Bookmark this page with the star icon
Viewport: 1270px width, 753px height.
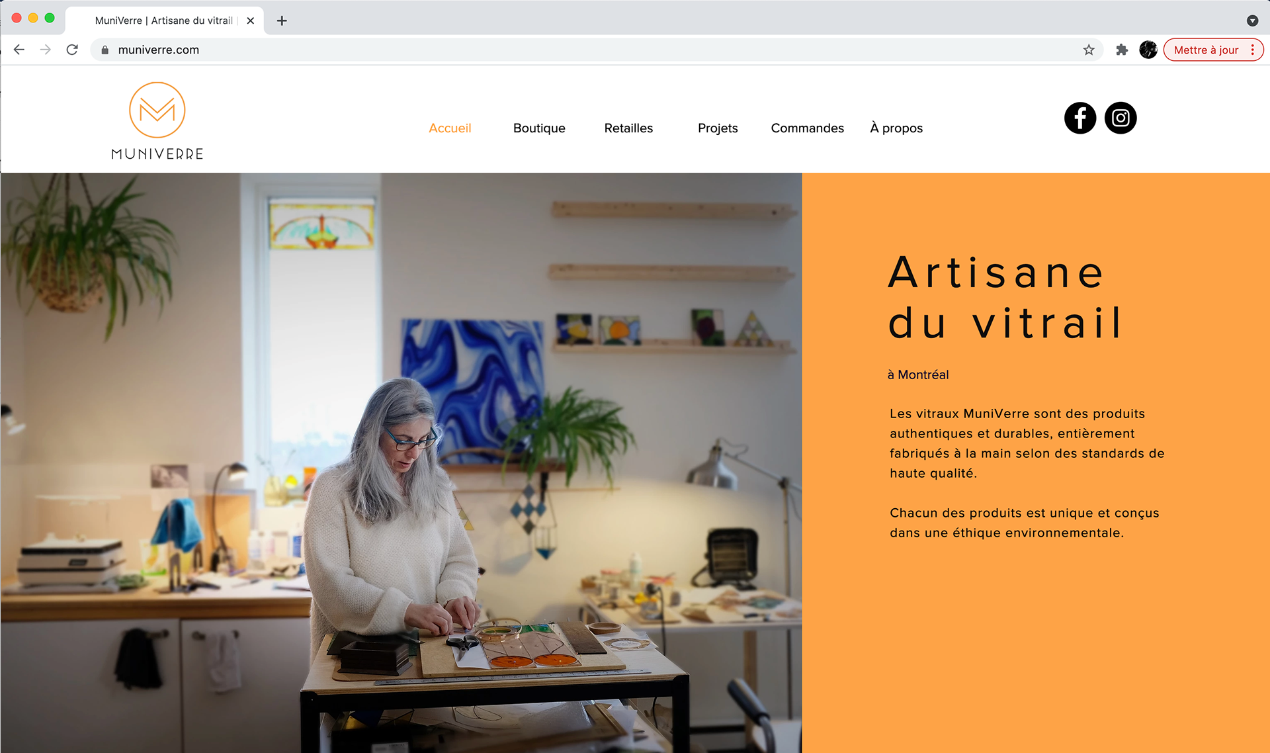click(1089, 50)
